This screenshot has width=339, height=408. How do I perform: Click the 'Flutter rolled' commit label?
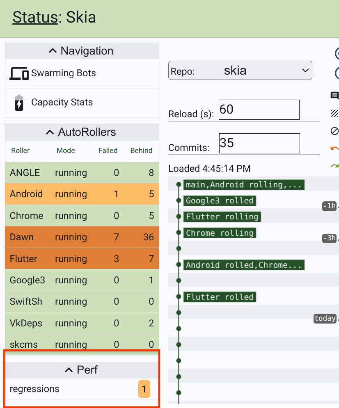pos(220,297)
